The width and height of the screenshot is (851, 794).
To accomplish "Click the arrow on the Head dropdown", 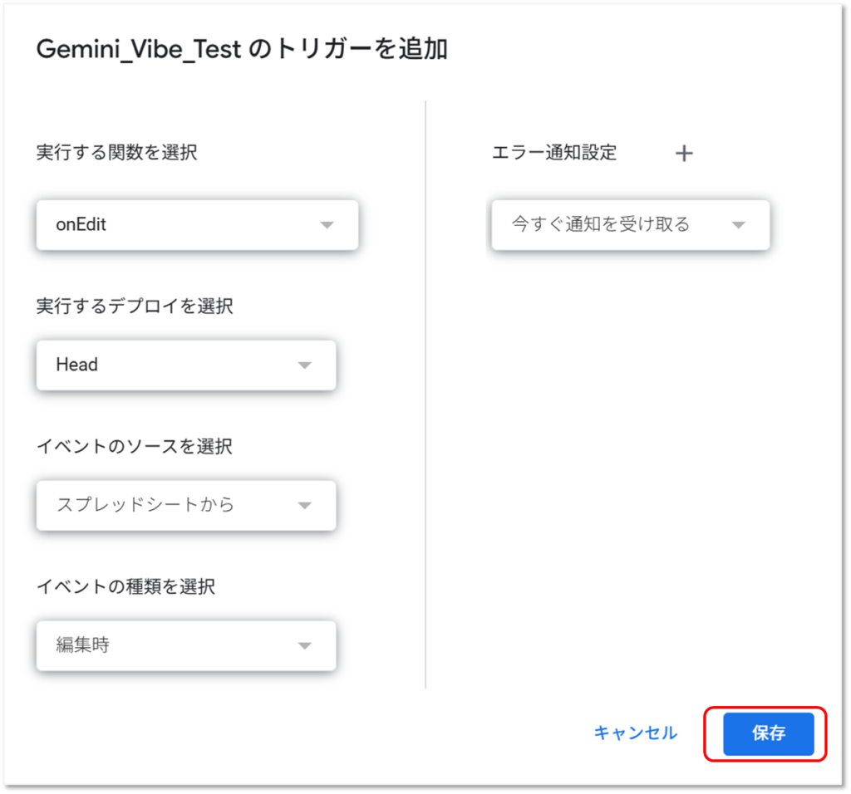I will coord(304,365).
